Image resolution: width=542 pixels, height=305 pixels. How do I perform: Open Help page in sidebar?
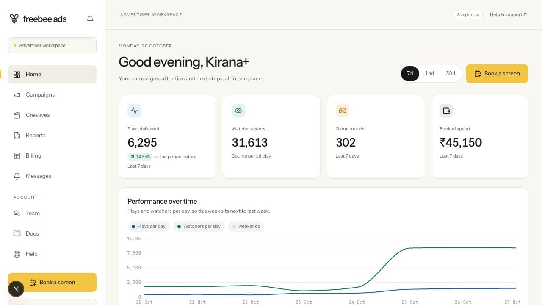pos(52,254)
